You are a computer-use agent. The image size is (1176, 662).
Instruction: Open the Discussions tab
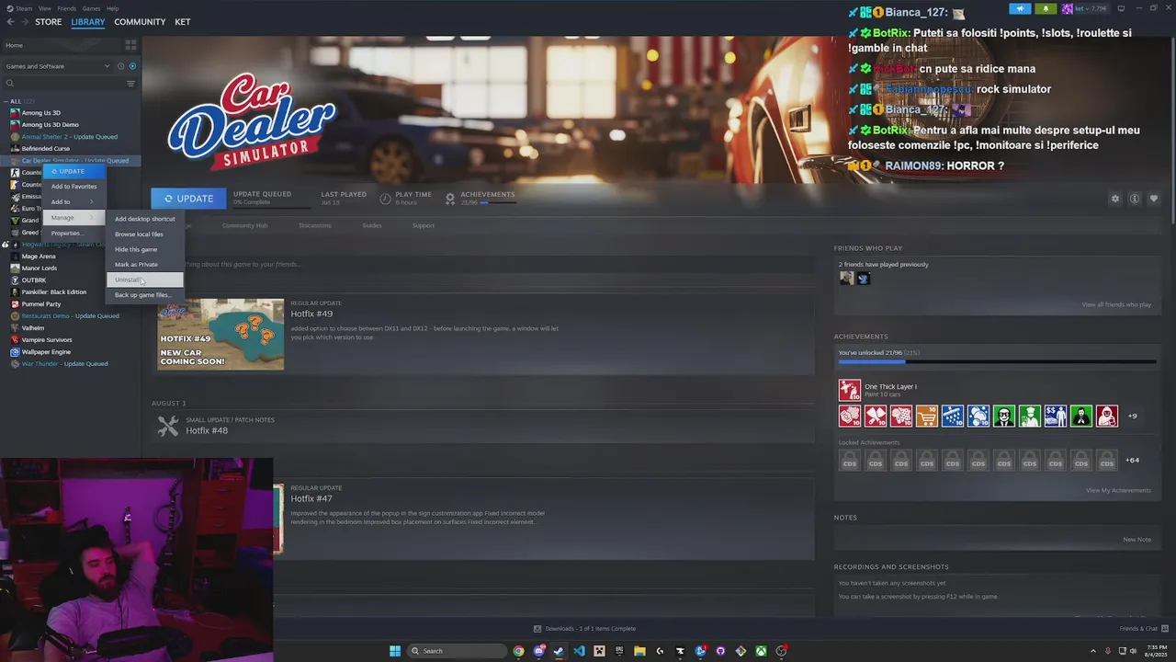(x=314, y=225)
